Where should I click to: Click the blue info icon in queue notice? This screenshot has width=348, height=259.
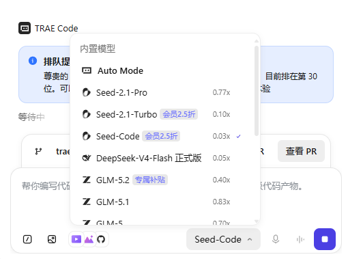(33, 61)
